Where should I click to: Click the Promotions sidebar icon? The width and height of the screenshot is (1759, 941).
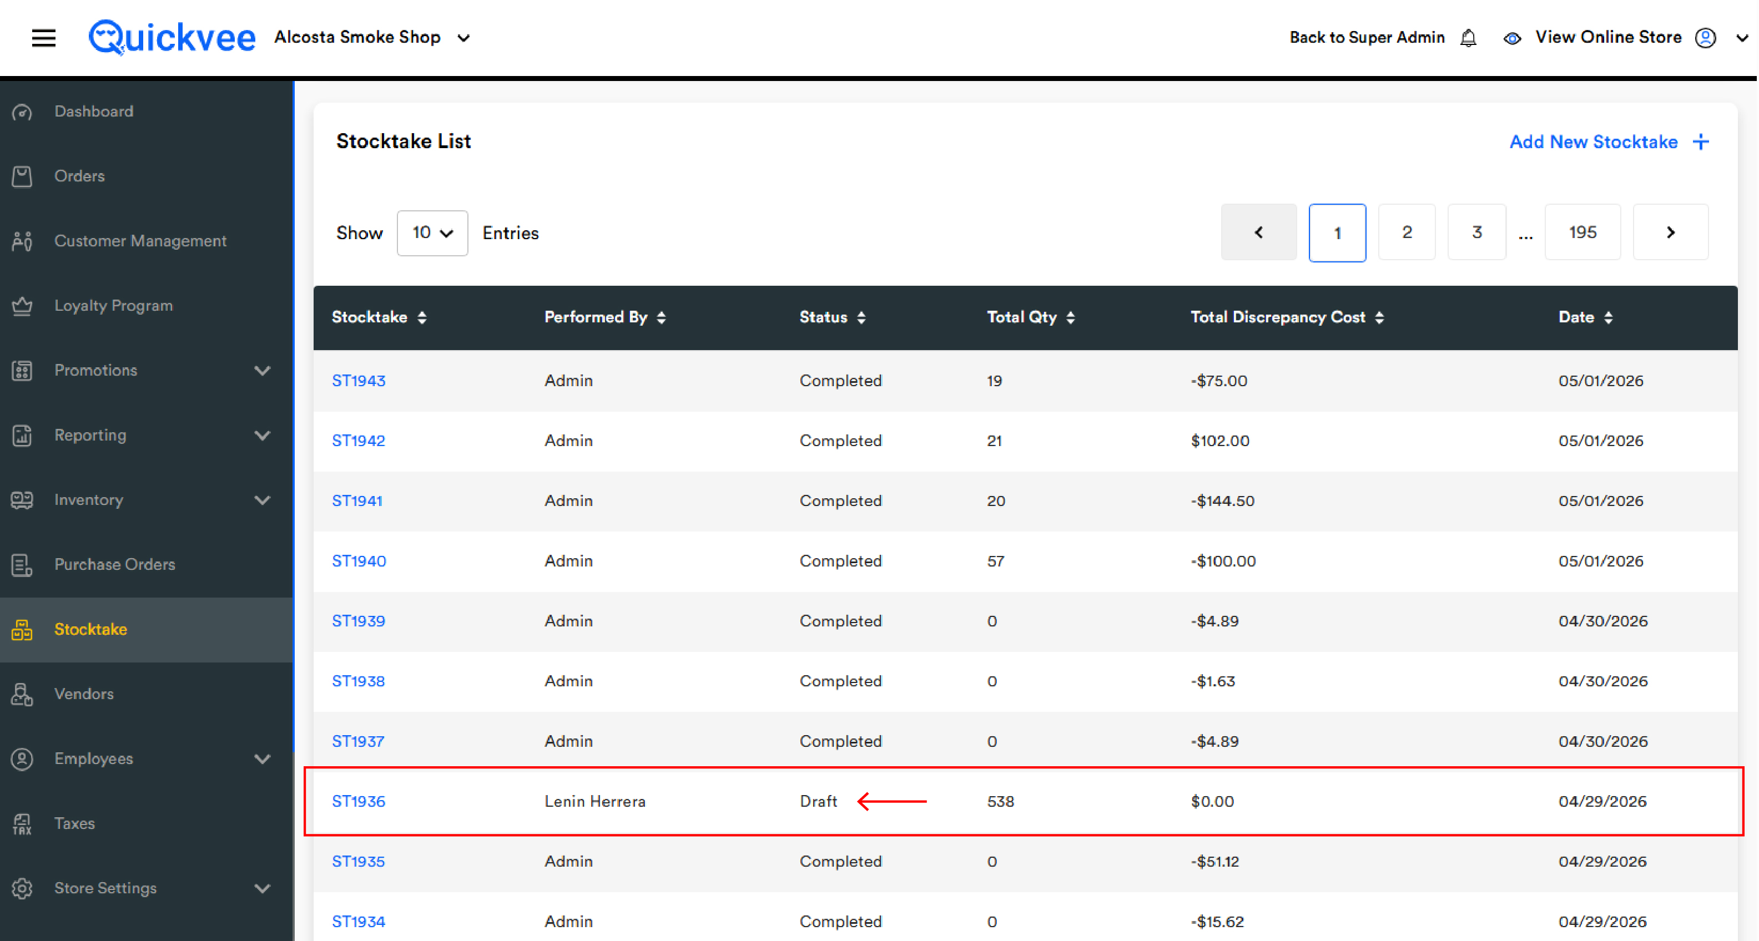tap(22, 371)
